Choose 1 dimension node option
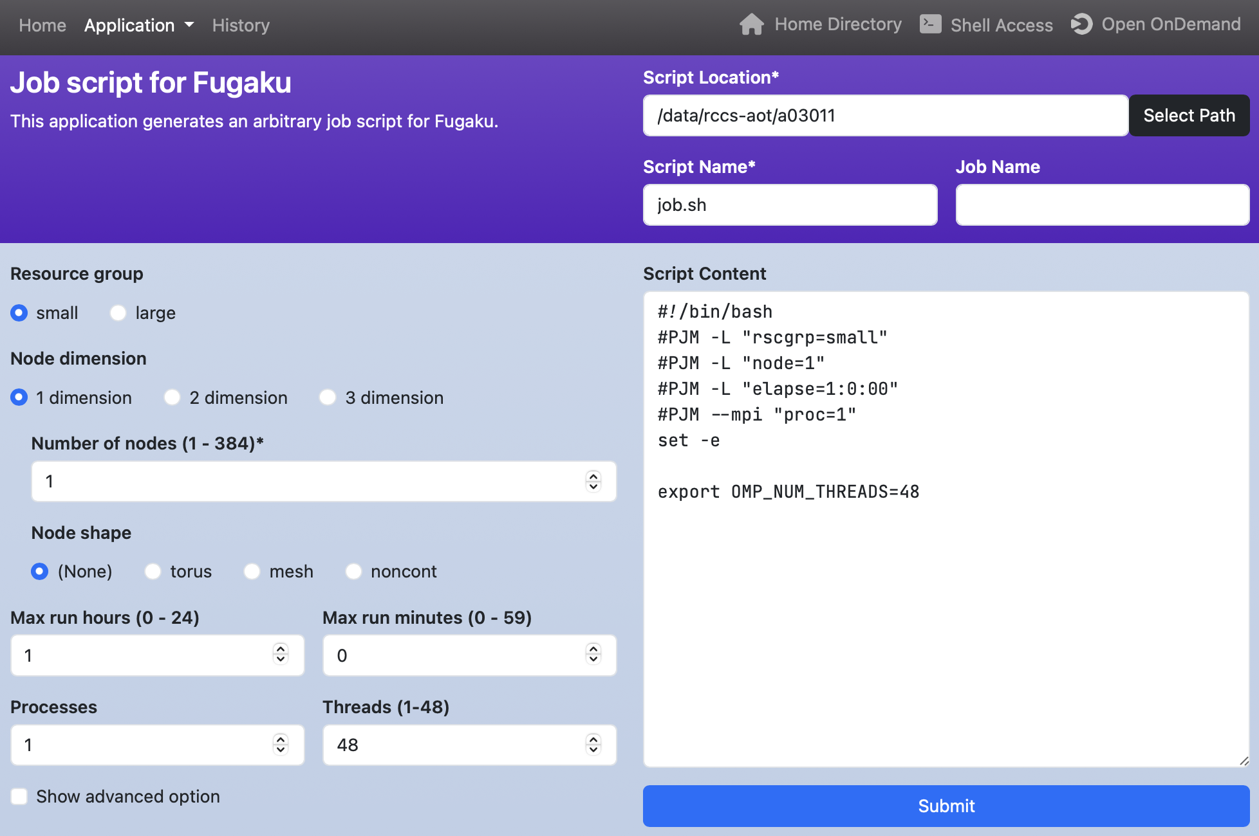The height and width of the screenshot is (836, 1259). coord(19,397)
